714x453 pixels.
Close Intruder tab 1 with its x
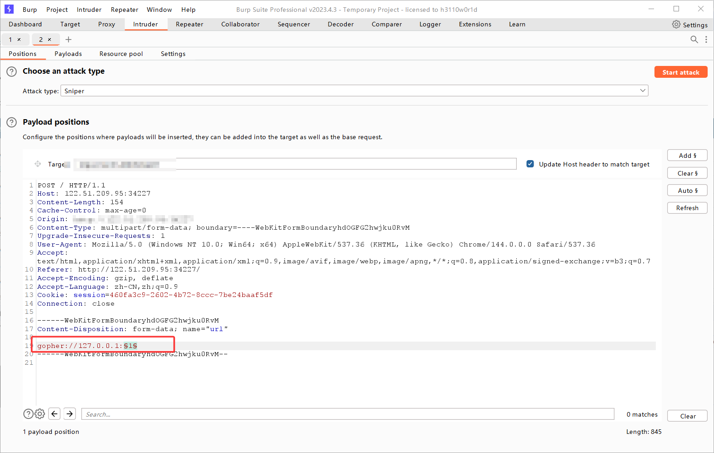(x=19, y=40)
